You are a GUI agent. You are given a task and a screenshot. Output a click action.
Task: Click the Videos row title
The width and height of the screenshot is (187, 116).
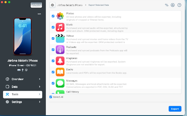pos(70,36)
